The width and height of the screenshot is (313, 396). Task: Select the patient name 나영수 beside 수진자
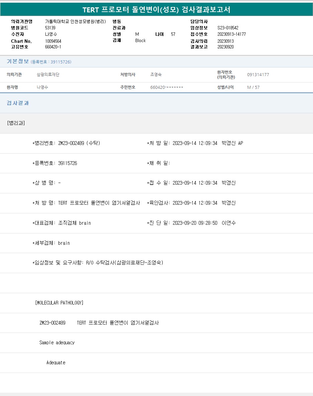coord(51,34)
